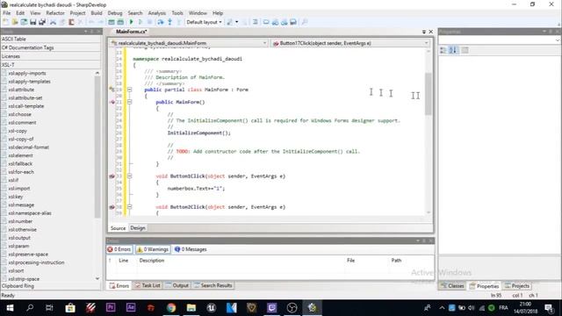Click the Paste clipboard toolbar icon
Screen dimensions: 562x316
click(x=71, y=22)
